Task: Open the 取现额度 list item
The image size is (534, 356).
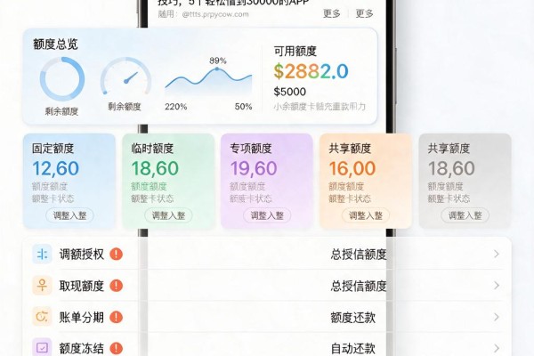Action: (x=267, y=286)
